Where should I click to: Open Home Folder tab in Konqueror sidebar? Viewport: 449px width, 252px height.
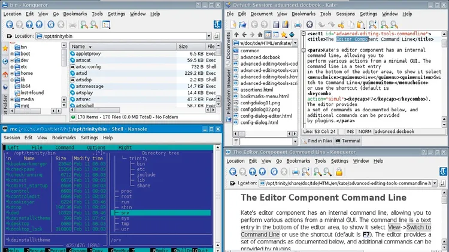point(5,74)
